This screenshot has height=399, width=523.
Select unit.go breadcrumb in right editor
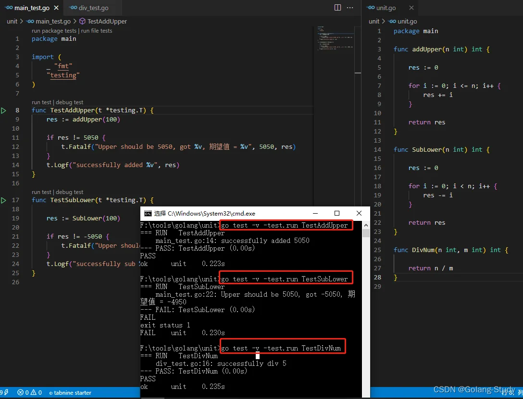pyautogui.click(x=403, y=21)
